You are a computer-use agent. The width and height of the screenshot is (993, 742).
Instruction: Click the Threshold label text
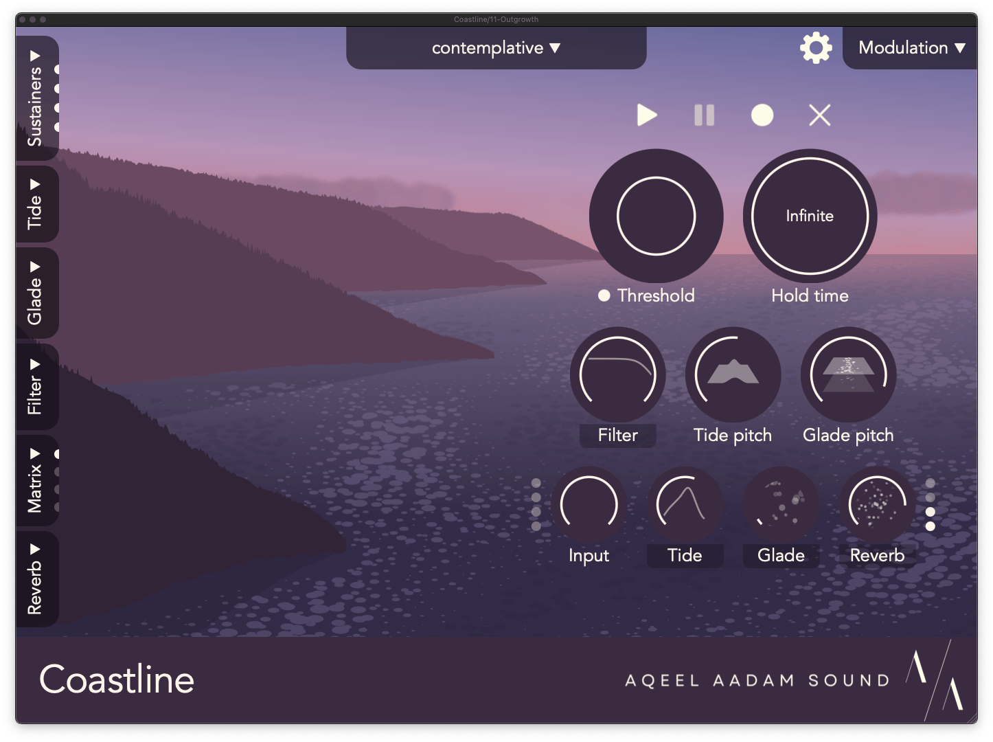pos(656,295)
